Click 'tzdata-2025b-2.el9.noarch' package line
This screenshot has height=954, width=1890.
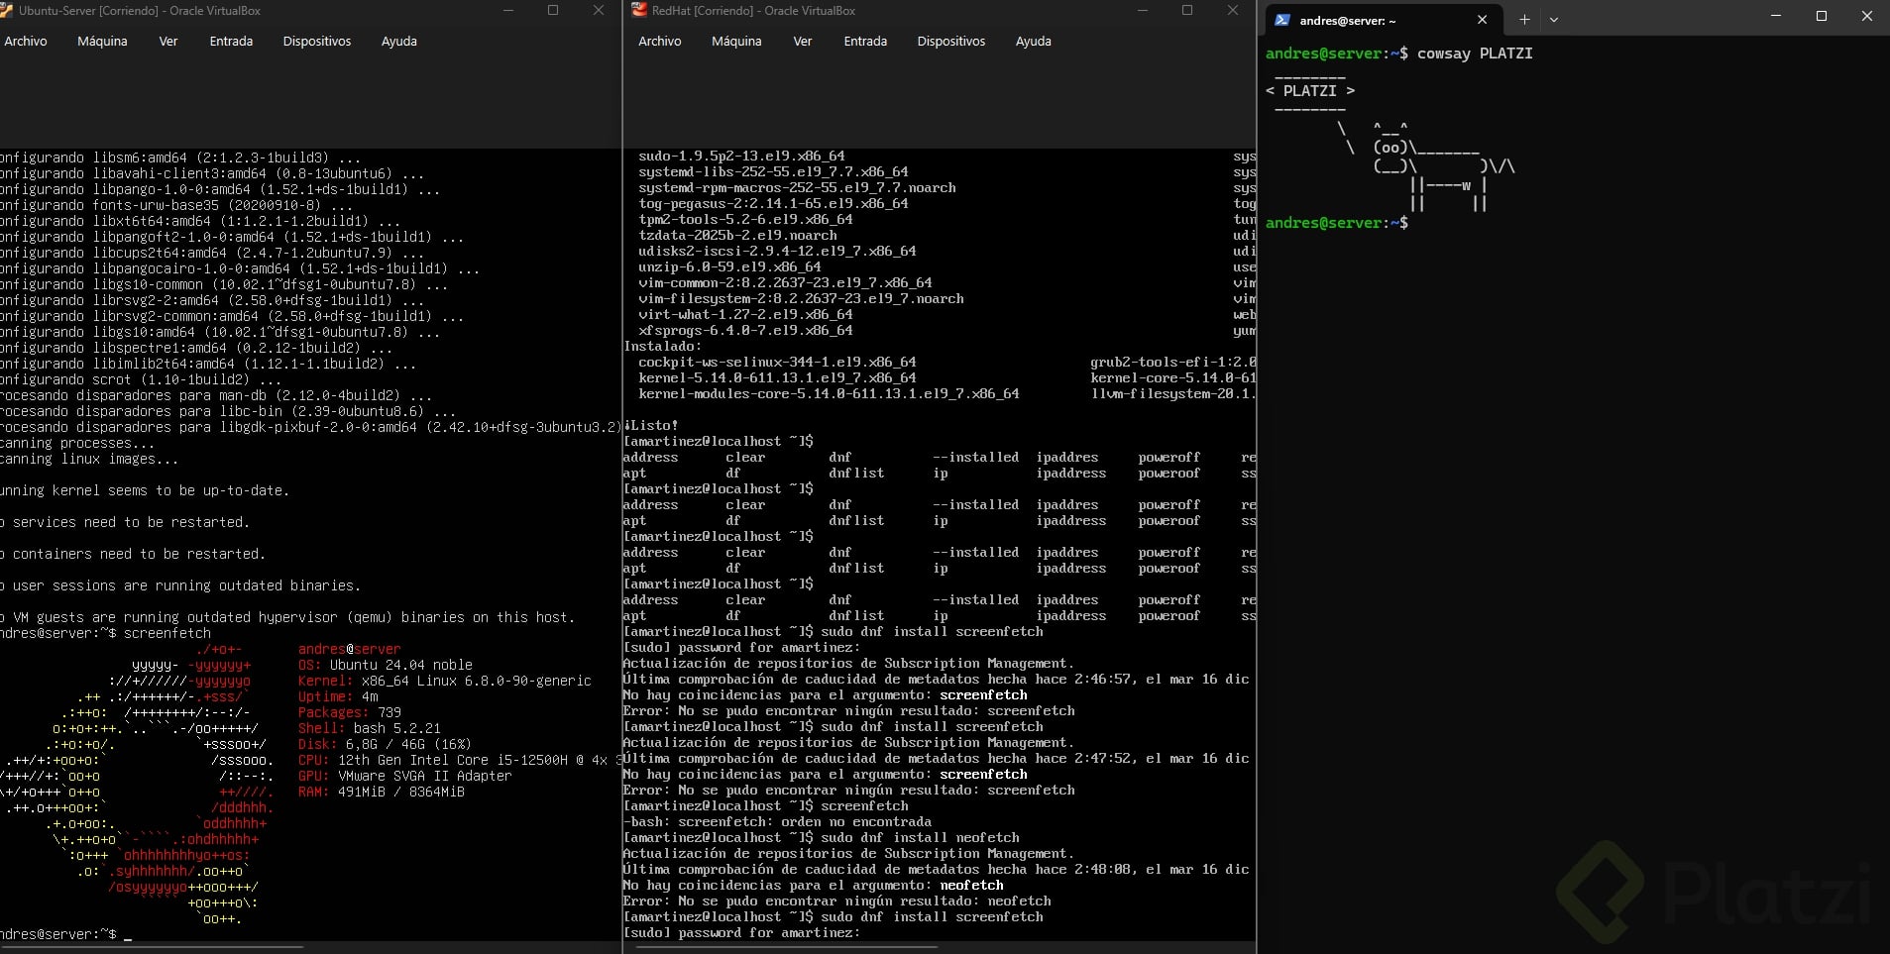(737, 236)
